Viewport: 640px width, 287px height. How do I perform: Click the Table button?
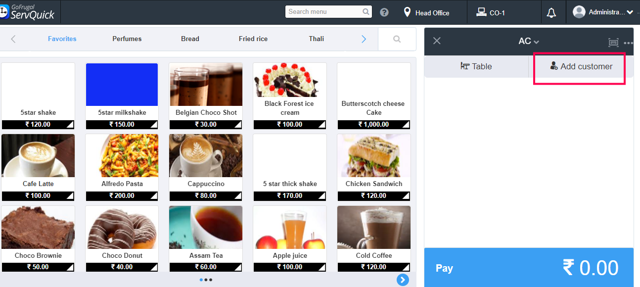pyautogui.click(x=476, y=66)
